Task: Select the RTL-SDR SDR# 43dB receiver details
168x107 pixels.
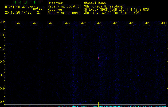Action: [116, 10]
